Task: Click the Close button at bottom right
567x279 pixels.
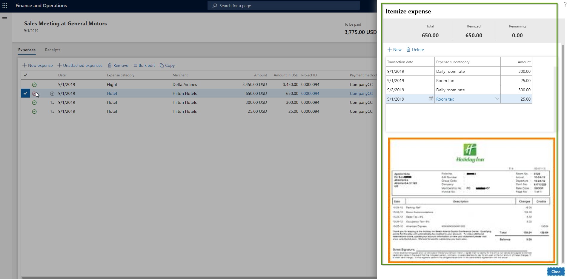Action: (556, 272)
